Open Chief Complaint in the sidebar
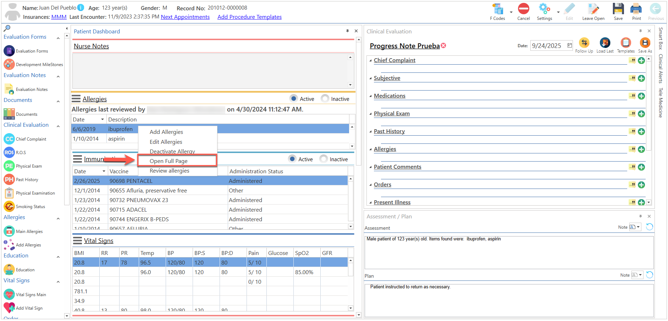The height and width of the screenshot is (321, 668). tap(25, 139)
